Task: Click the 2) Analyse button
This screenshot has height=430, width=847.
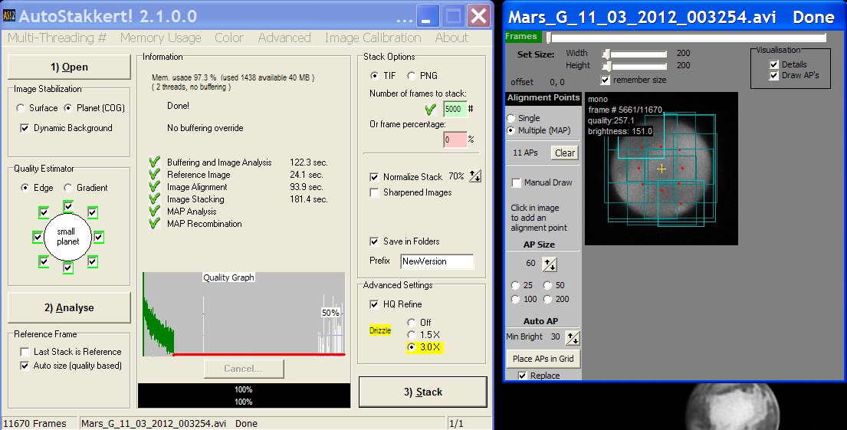Action: [69, 307]
